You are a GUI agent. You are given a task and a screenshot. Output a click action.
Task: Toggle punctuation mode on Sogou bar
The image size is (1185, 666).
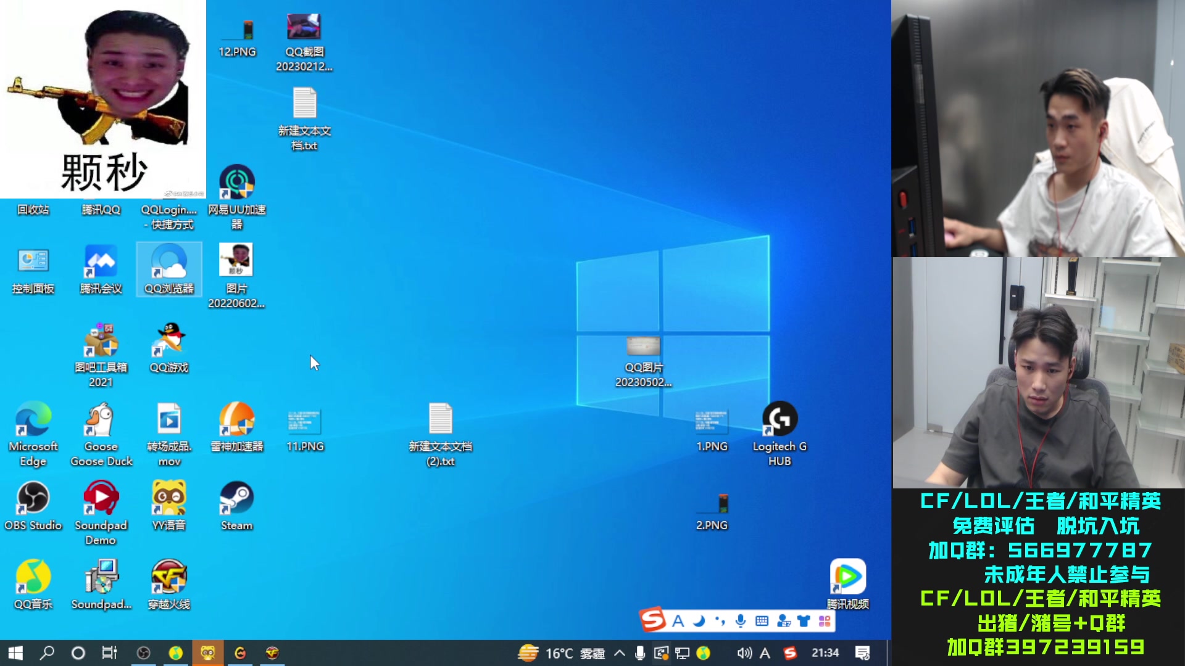[x=720, y=621]
